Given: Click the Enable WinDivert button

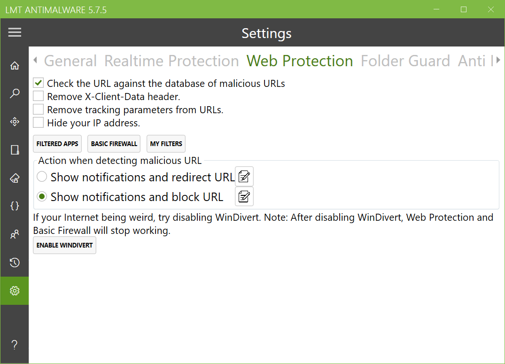Looking at the screenshot, I should coord(64,245).
